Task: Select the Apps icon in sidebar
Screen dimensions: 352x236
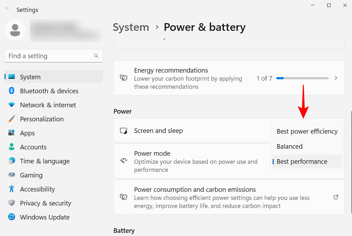Action: point(12,133)
